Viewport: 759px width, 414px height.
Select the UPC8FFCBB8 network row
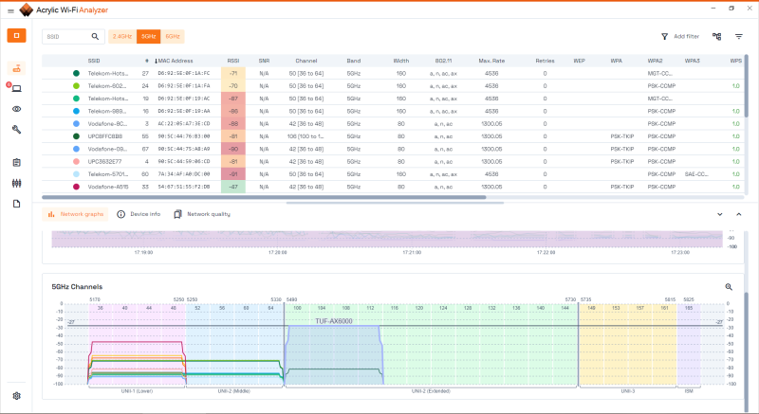click(393, 136)
